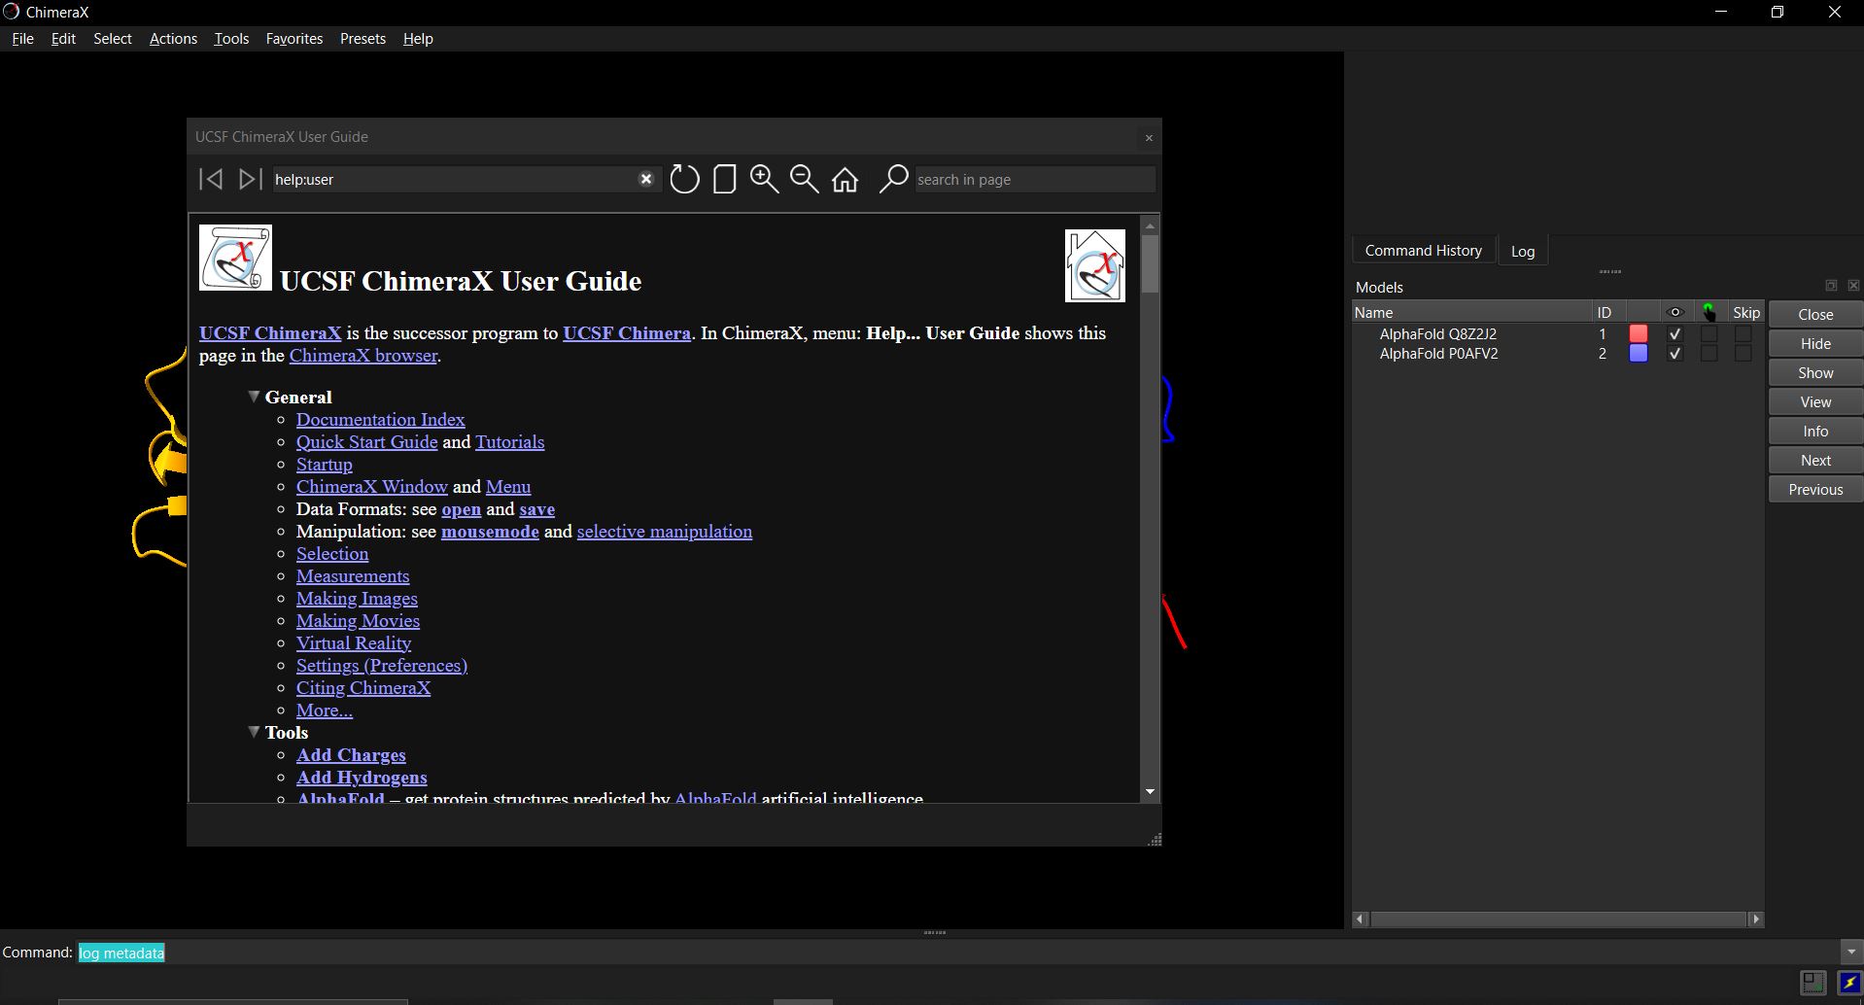Click the search in page field
Screen dimensions: 1864x1005
(x=1033, y=180)
